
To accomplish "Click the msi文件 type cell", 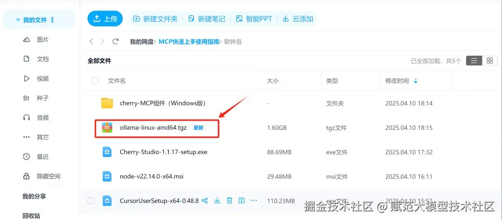I will [x=337, y=176].
